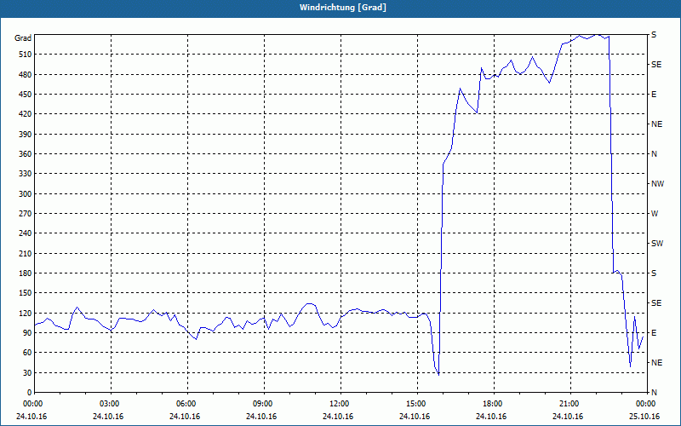This screenshot has height=426, width=681.
Task: Click the Grad unit label on y-axis
Action: 23,38
